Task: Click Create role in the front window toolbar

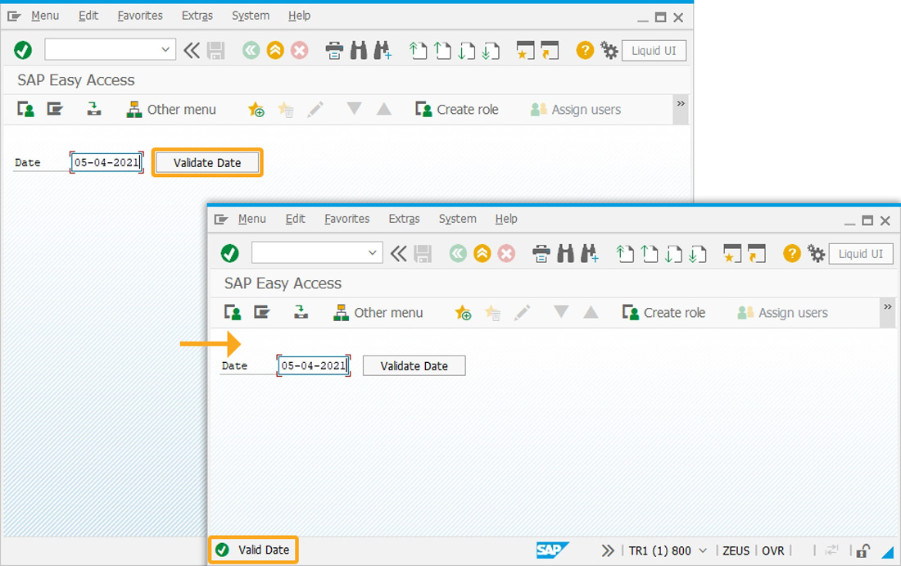Action: (x=664, y=313)
